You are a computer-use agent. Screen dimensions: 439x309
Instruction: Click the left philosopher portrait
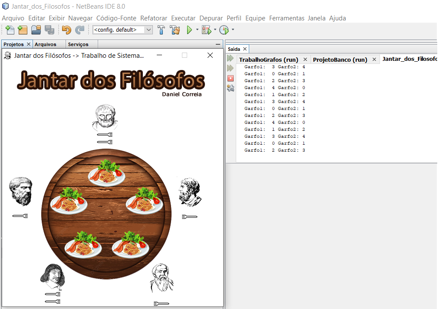(21, 191)
